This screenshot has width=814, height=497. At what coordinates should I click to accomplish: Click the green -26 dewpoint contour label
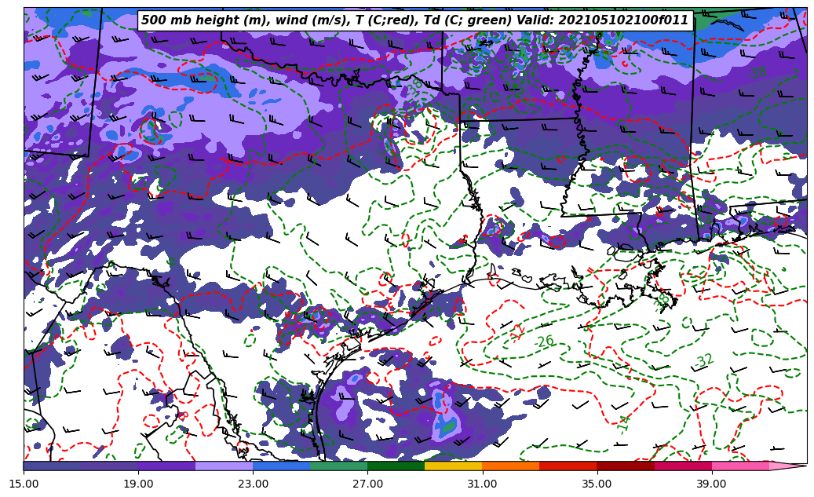pos(543,342)
